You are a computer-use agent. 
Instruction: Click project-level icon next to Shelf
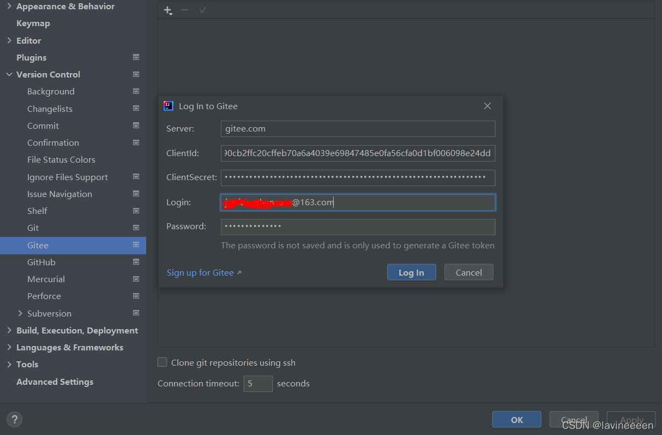click(x=136, y=211)
